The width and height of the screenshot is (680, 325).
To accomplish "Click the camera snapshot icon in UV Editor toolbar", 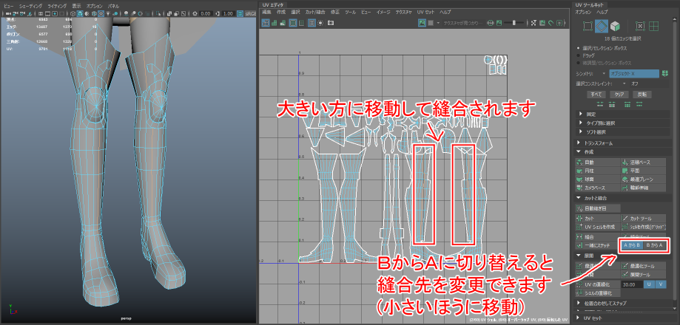I will tap(331, 22).
